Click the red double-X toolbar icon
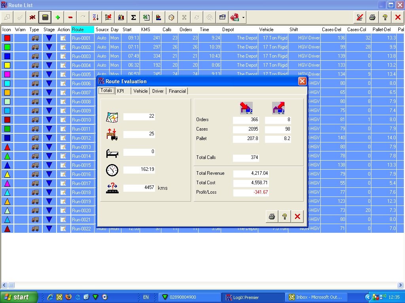The image size is (405, 303). [32, 17]
